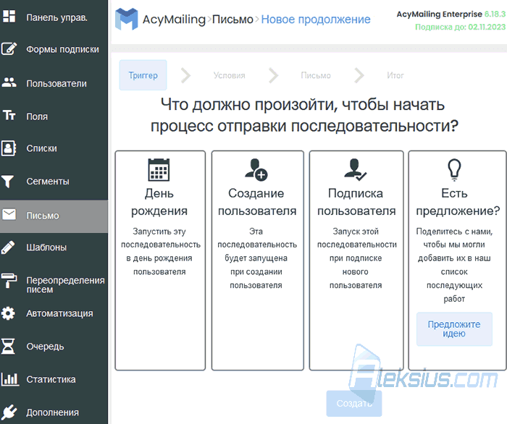This screenshot has width=507, height=424.
Task: Open Переопределения писем entry
Action: coord(66,285)
